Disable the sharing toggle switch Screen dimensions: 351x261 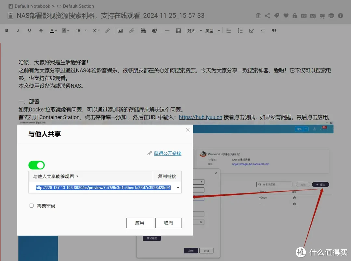tap(36, 165)
